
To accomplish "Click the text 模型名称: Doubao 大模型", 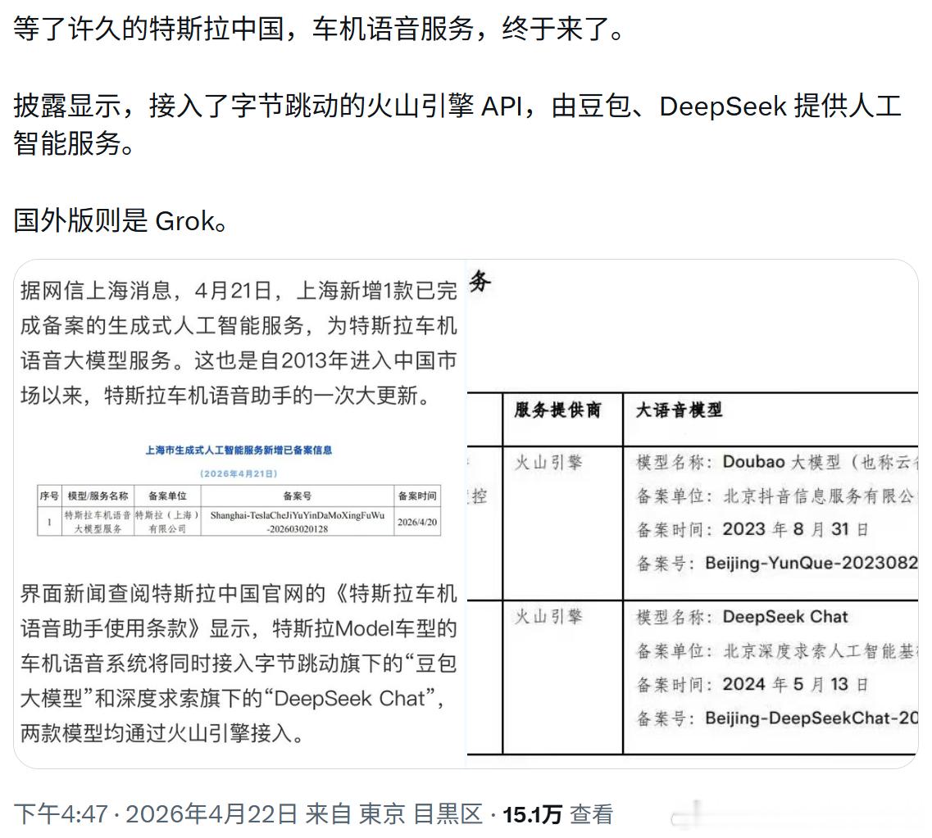I will pos(777,462).
